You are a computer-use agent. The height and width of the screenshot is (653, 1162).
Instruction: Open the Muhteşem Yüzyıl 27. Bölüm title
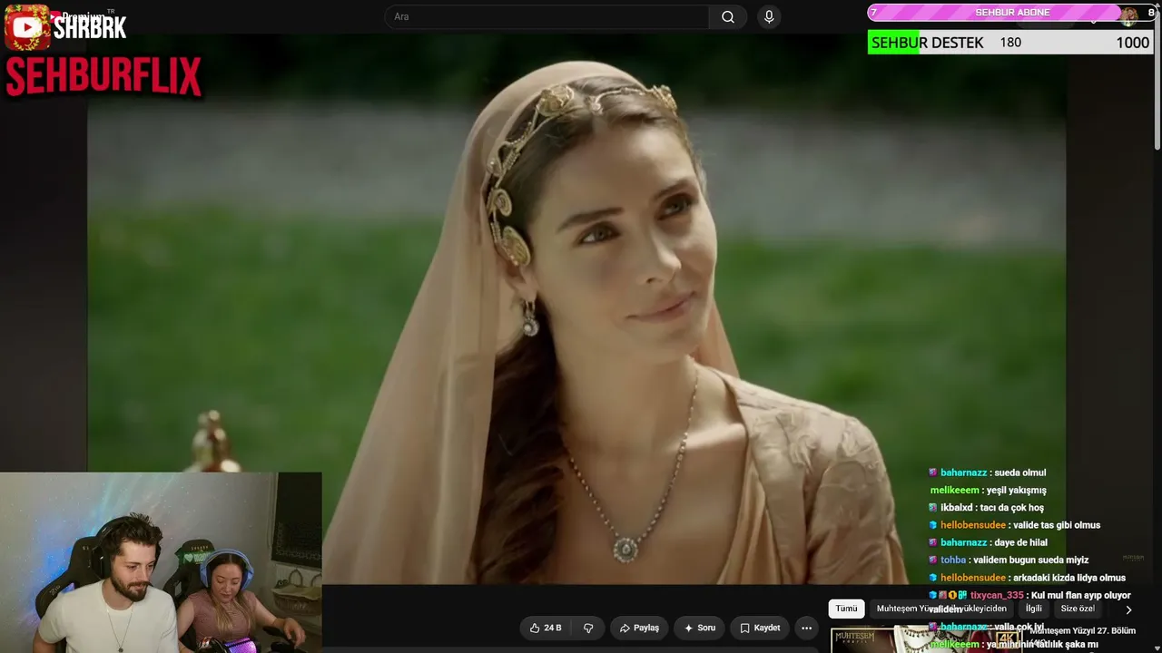1082,630
